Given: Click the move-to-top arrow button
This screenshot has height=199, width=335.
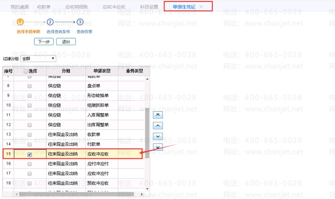Looking at the screenshot, I should coord(158,115).
